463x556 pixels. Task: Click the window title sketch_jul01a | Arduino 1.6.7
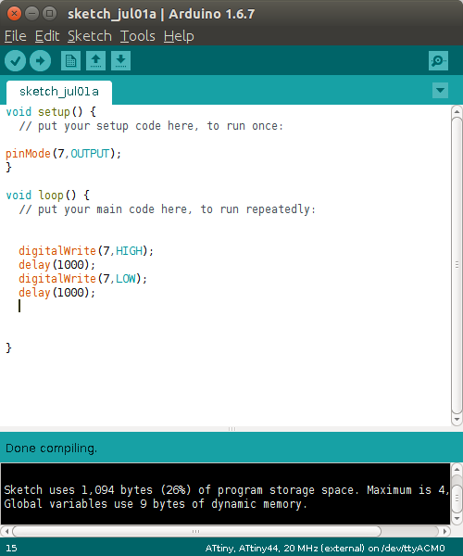(x=161, y=14)
